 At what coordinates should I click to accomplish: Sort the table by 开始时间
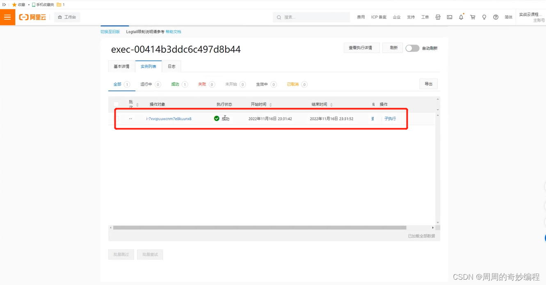pos(270,104)
